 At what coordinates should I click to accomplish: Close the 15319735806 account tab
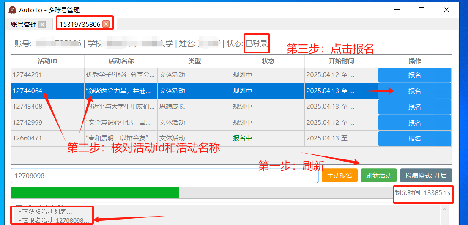[x=106, y=24]
